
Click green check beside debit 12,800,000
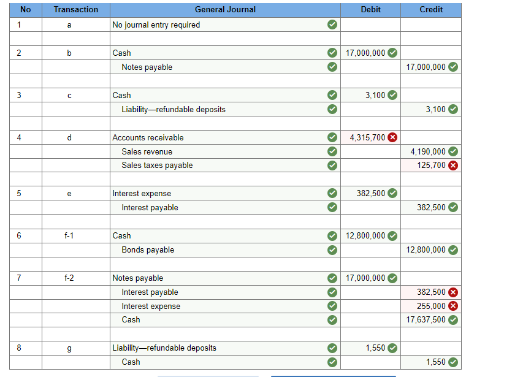tap(392, 235)
